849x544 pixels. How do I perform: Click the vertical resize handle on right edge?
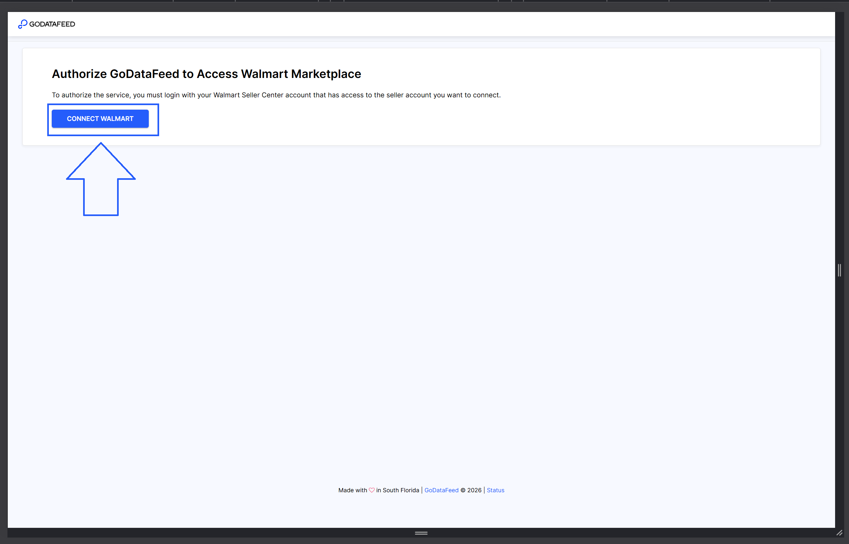click(839, 270)
